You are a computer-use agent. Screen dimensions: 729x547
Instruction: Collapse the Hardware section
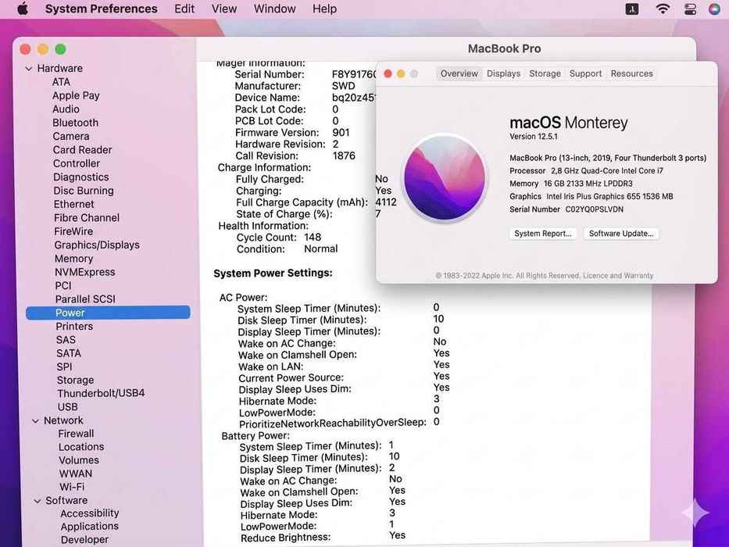pos(29,69)
